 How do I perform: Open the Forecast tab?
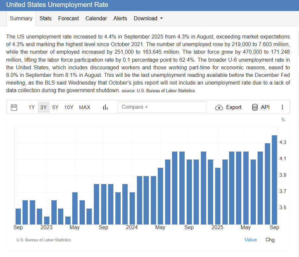coord(68,19)
